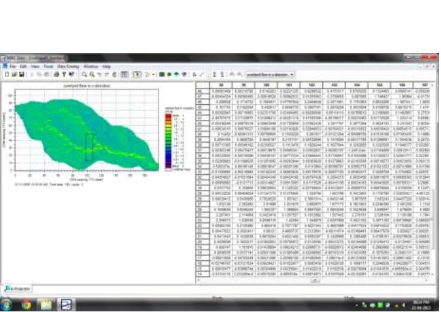Screen dimensions: 441x312
Task: Click the green square toolbar icon
Action: point(162,75)
